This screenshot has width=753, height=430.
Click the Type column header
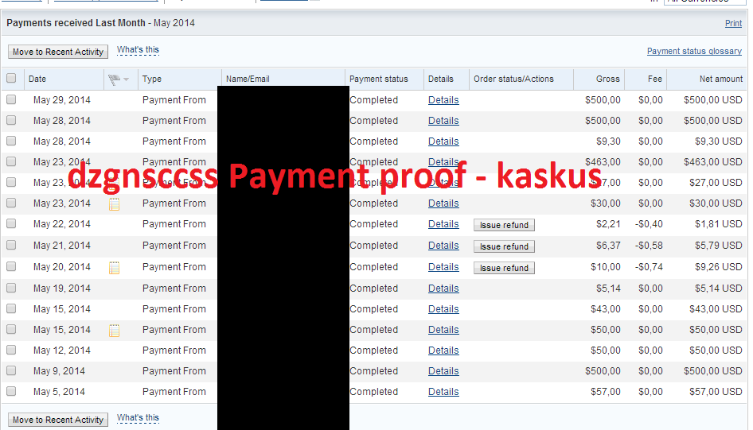coord(152,79)
